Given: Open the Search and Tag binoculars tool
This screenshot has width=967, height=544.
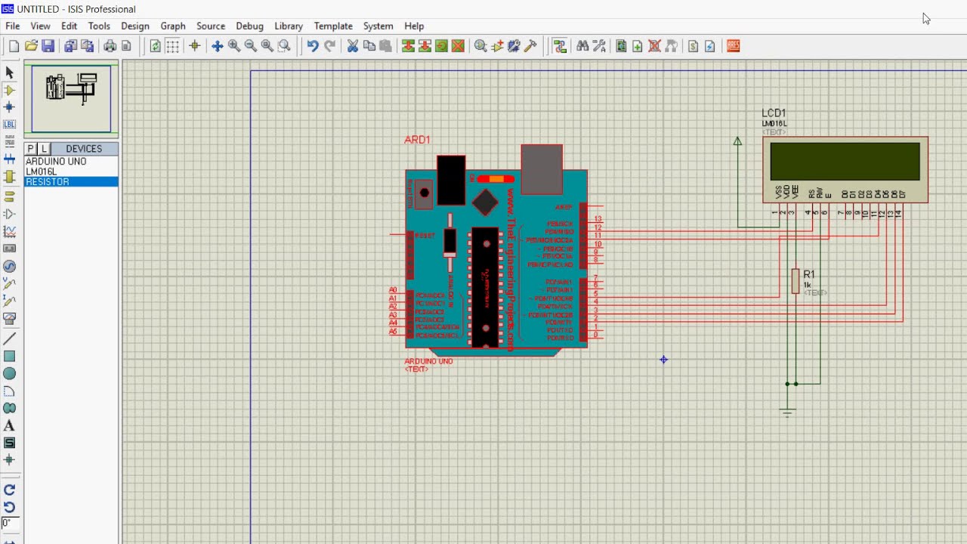Looking at the screenshot, I should (x=582, y=46).
